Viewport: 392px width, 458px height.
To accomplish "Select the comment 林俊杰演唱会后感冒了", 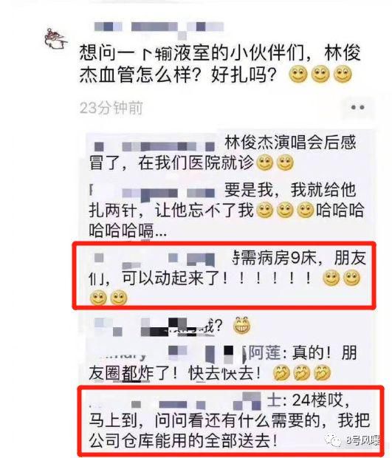I will (223, 153).
